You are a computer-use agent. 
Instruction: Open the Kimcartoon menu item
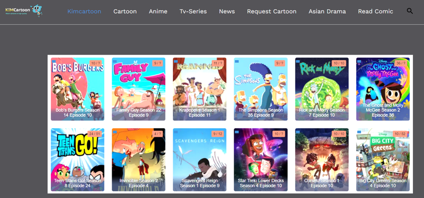[x=84, y=11]
